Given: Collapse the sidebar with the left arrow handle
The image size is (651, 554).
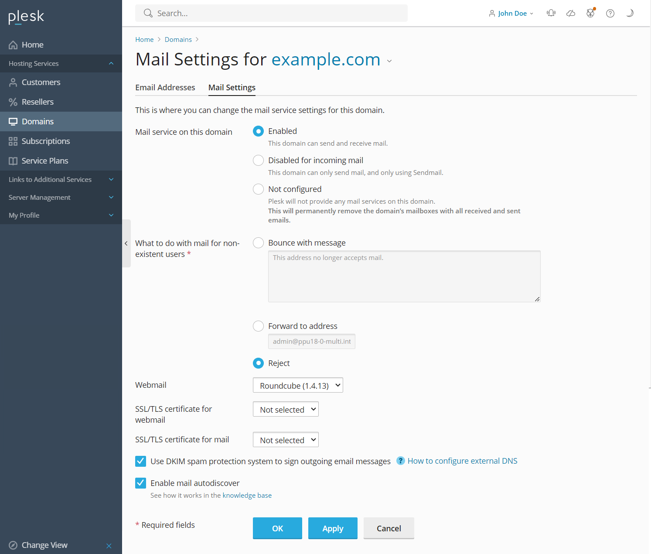Looking at the screenshot, I should (x=126, y=243).
